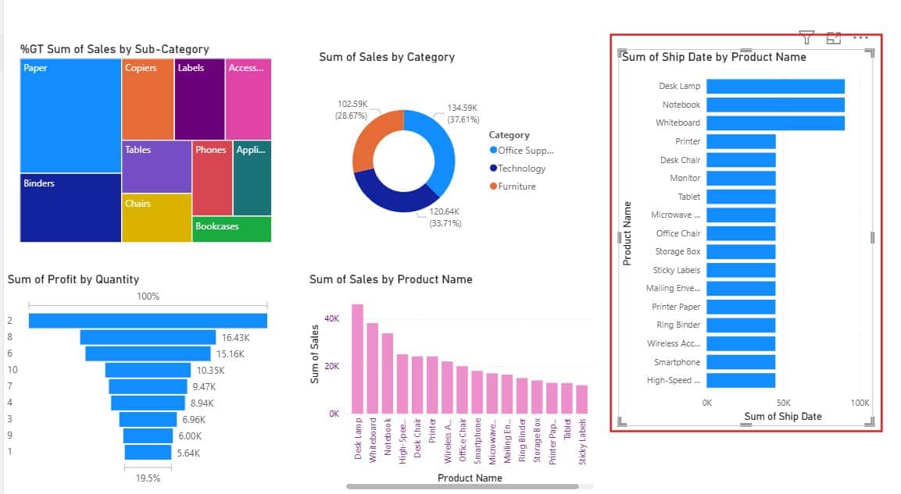This screenshot has height=494, width=901.
Task: Click the Sum of Ship Date axis title
Action: coord(783,416)
